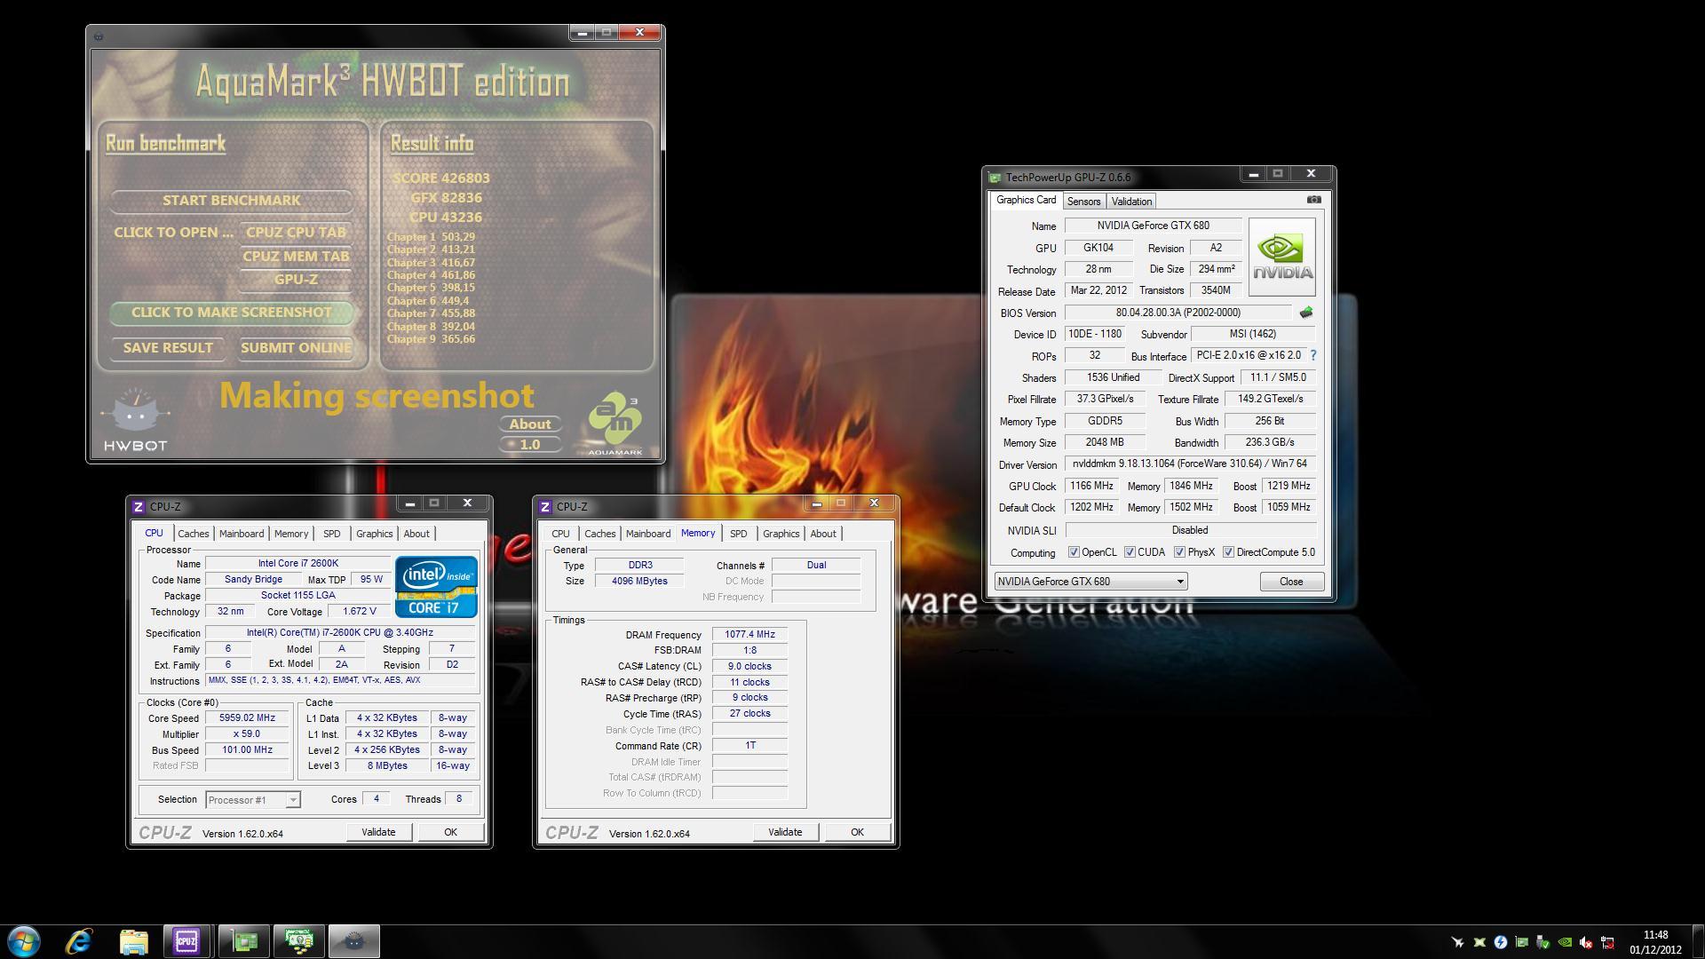Click the Driver Version field in GPU-Z
Screen dimensions: 1705x959
pyautogui.click(x=1190, y=464)
